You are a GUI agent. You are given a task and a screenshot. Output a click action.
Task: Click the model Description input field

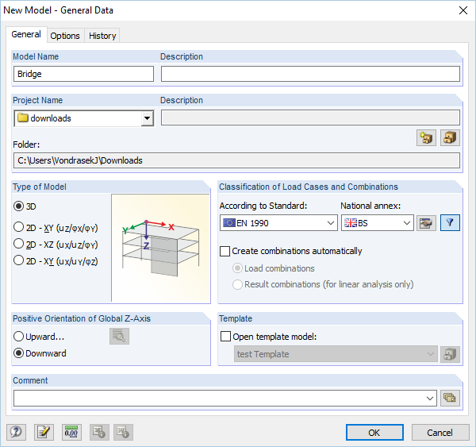click(310, 74)
